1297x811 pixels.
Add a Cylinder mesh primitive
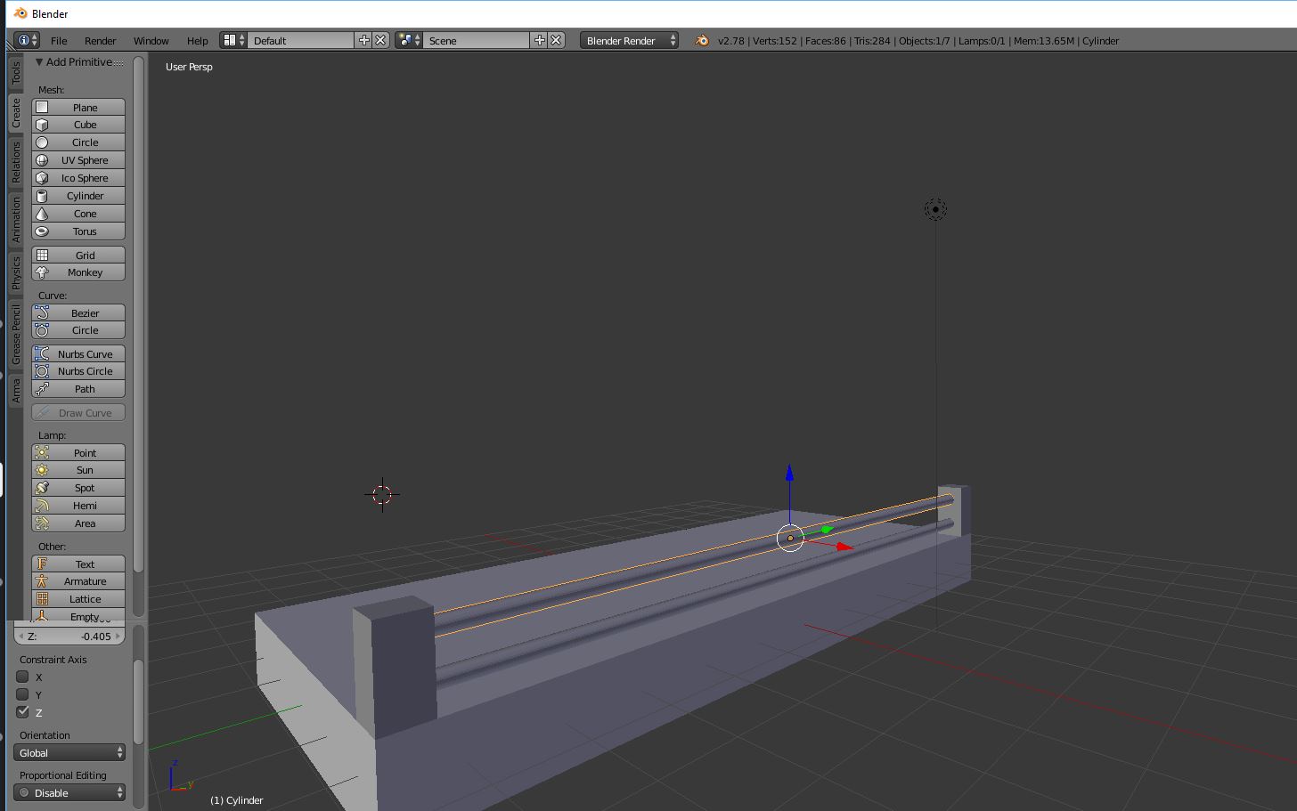(78, 196)
